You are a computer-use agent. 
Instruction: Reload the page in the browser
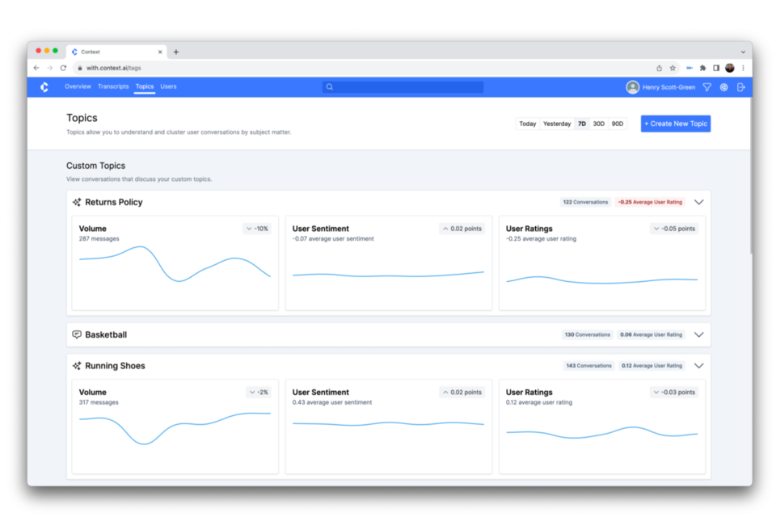pos(63,68)
